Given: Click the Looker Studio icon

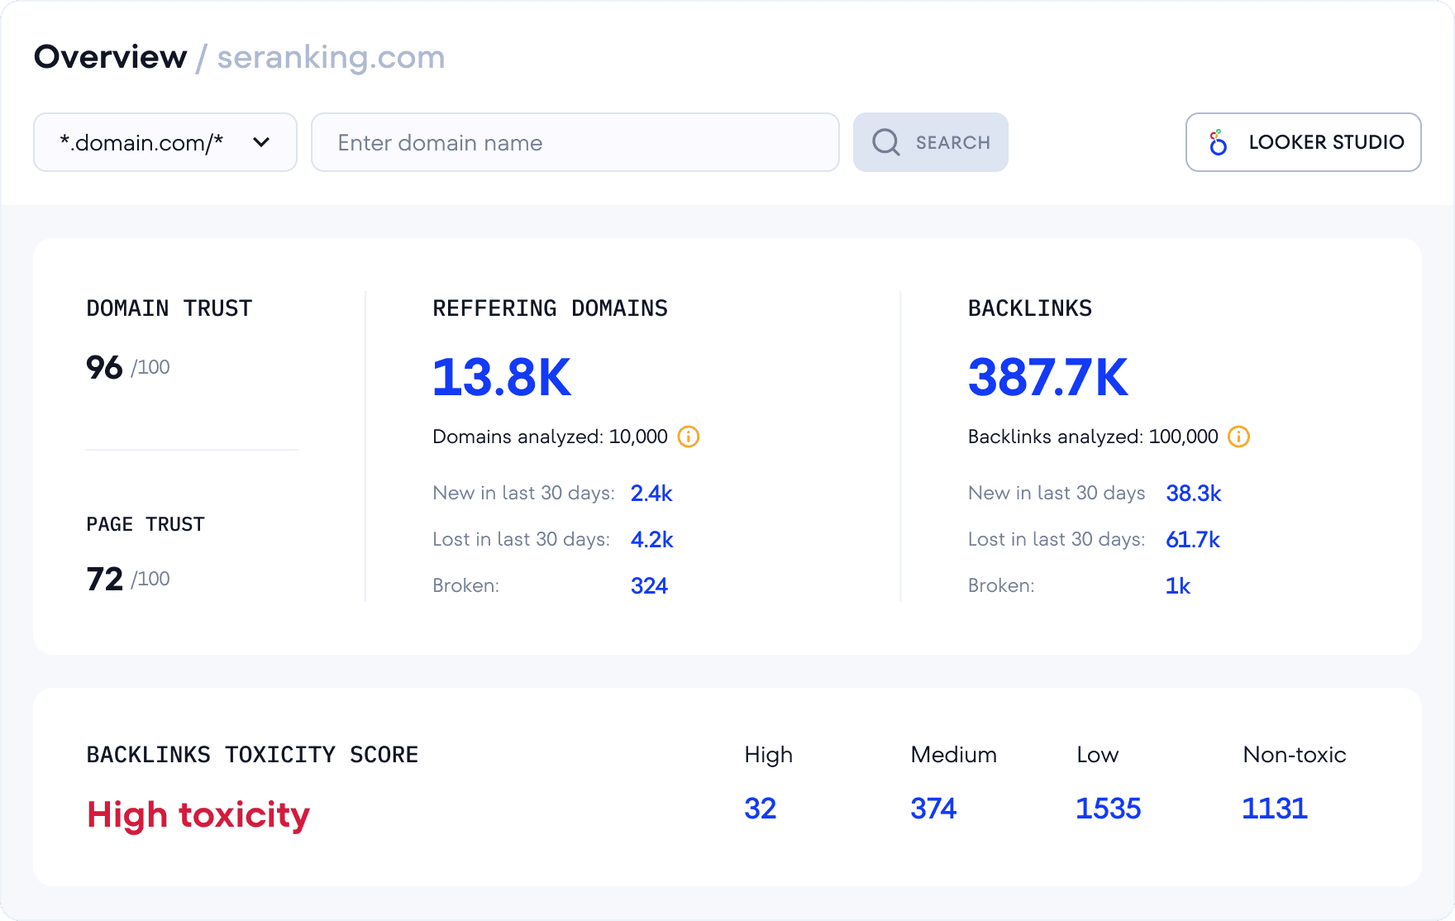Looking at the screenshot, I should [1217, 142].
